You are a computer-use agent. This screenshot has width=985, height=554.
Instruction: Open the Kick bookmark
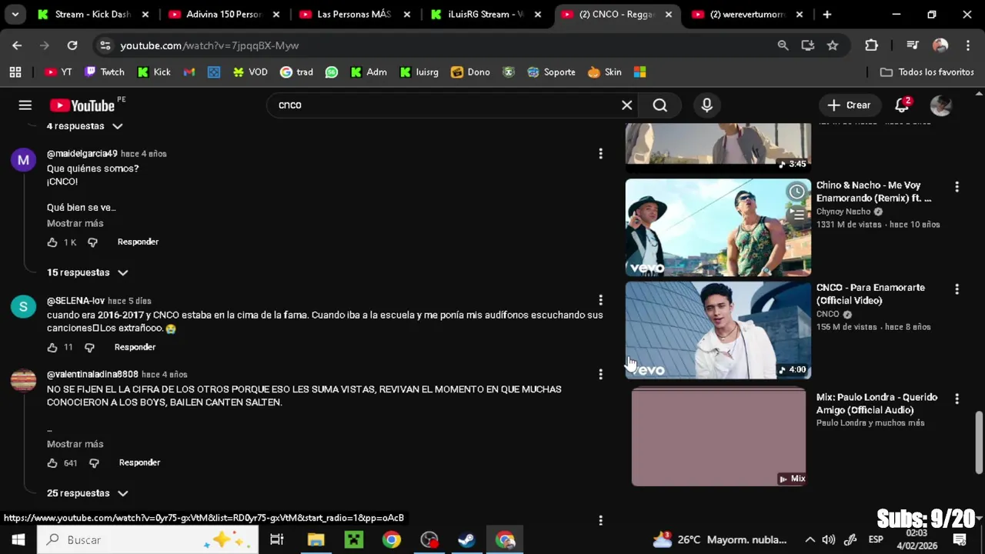(154, 72)
